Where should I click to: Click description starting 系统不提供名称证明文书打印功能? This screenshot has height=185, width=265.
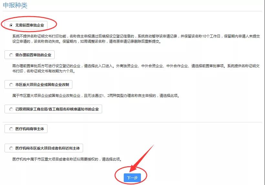136,39
